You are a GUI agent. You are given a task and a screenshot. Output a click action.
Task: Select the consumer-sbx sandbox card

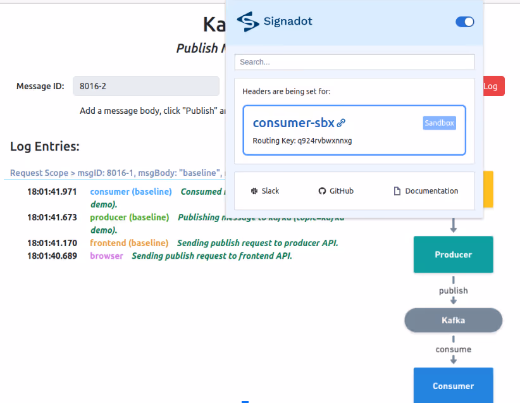pos(354,130)
